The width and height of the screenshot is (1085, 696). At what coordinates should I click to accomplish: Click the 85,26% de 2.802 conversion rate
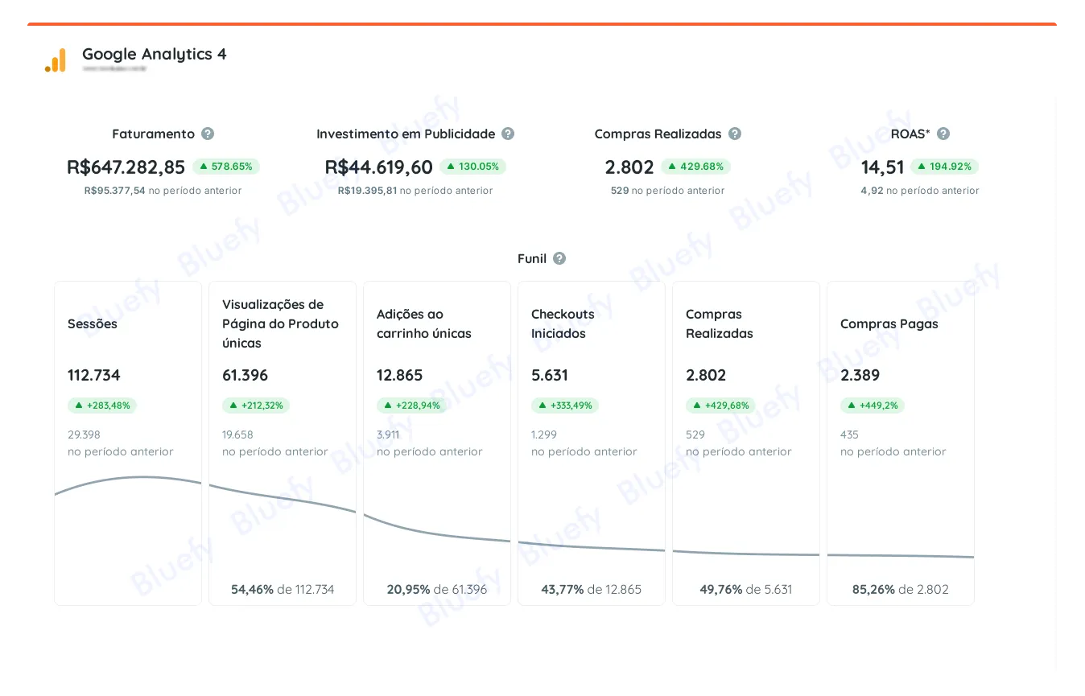click(x=901, y=589)
